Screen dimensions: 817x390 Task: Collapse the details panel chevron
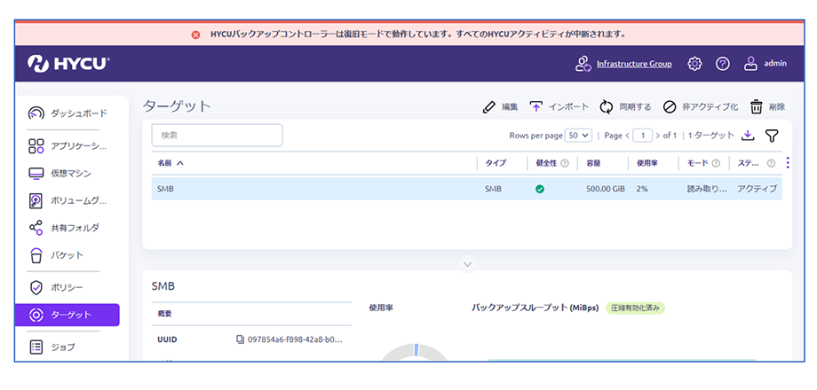467,264
